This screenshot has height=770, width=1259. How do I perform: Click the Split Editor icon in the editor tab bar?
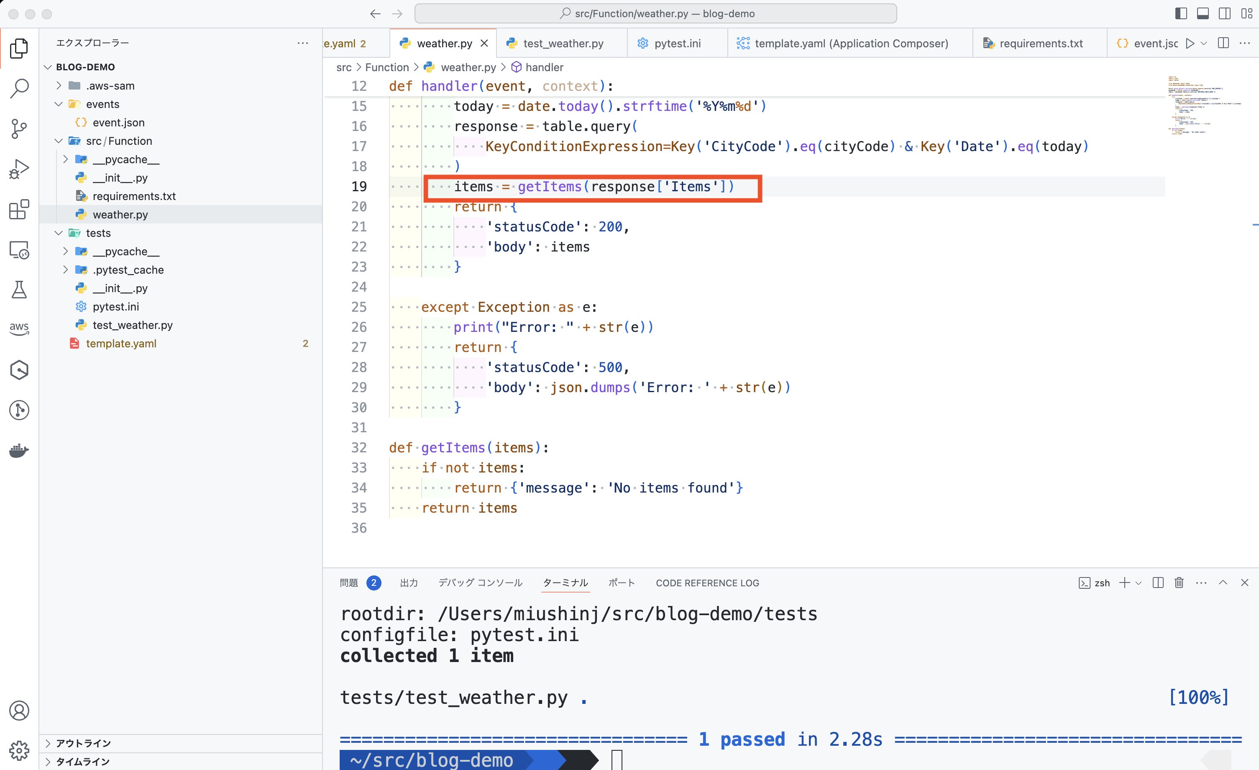click(x=1223, y=43)
